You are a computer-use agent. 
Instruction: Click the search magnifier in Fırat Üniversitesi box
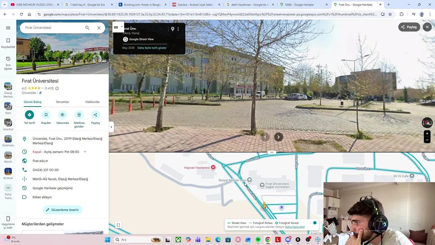click(x=87, y=28)
